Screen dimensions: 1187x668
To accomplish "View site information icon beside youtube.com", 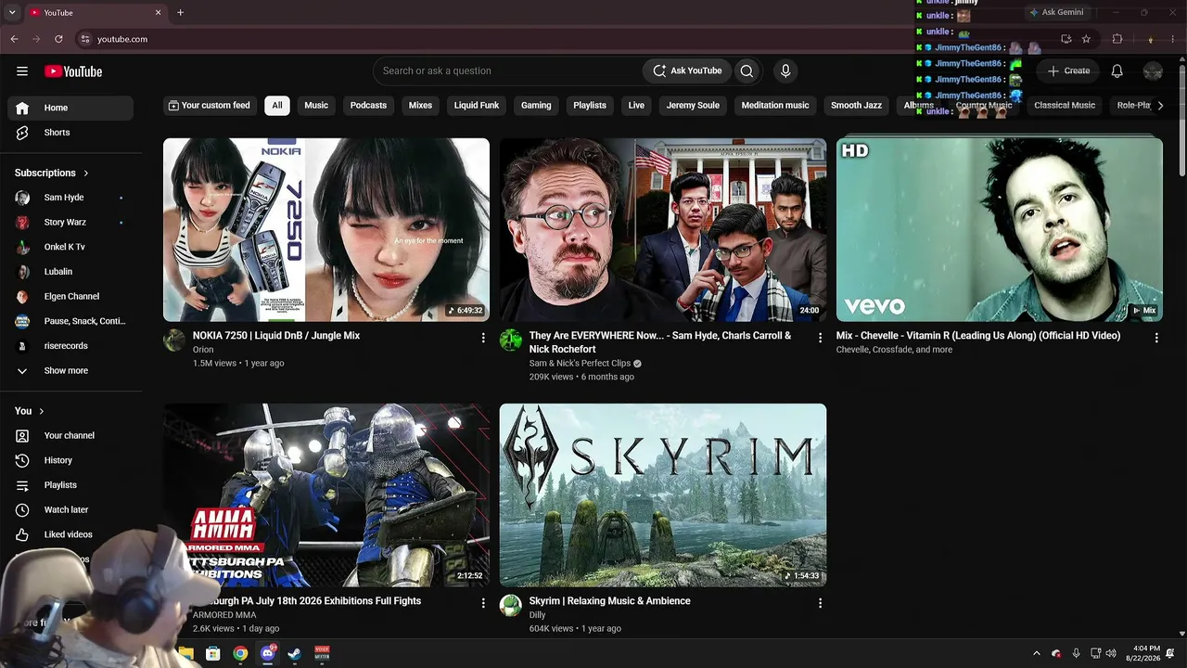I will 85,39.
